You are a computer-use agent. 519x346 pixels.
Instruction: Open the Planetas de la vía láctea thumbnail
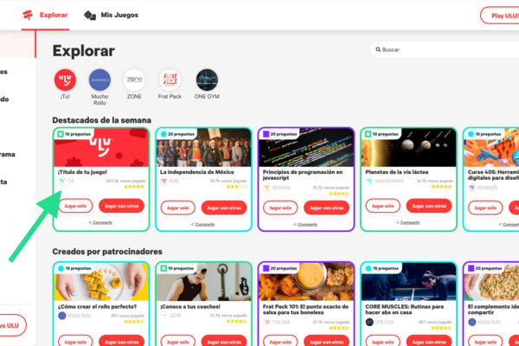click(409, 148)
